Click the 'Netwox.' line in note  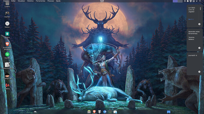coord(191,39)
